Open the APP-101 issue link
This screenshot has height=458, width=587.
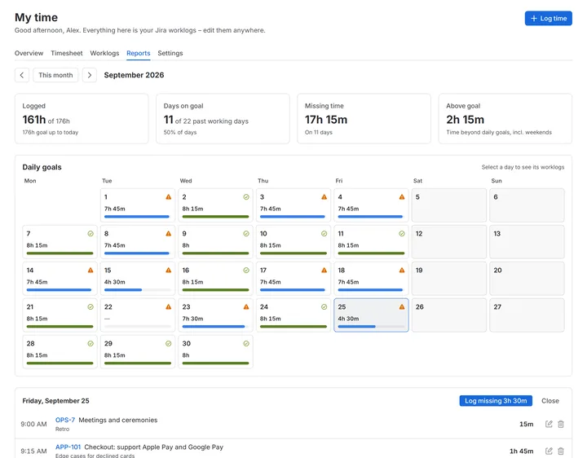pyautogui.click(x=68, y=447)
